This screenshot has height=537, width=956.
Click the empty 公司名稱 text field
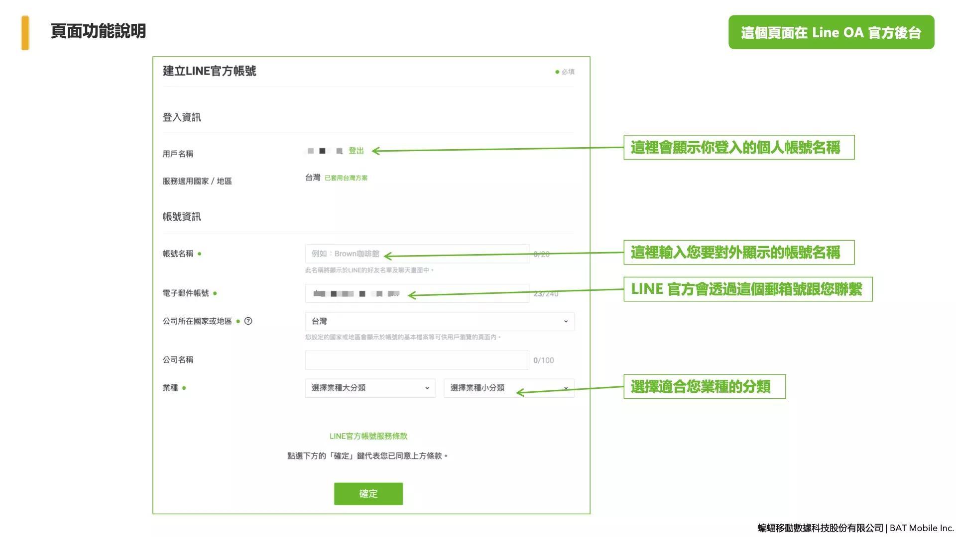click(x=417, y=360)
